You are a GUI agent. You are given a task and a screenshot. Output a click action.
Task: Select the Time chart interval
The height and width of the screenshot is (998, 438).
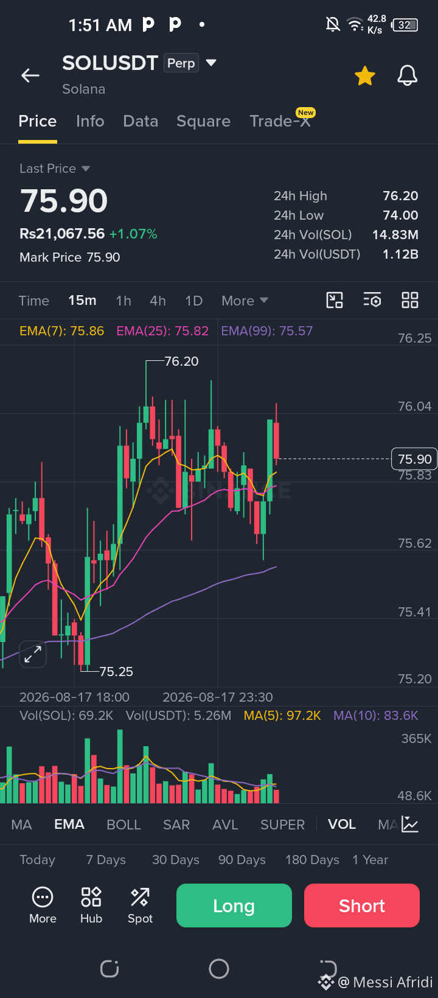pos(34,301)
